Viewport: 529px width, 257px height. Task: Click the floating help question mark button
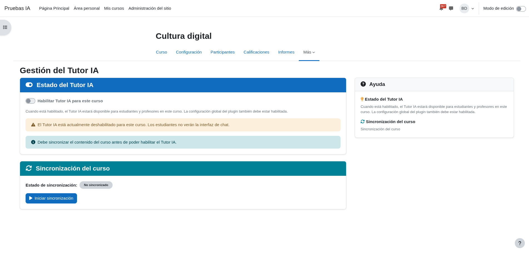[520, 243]
